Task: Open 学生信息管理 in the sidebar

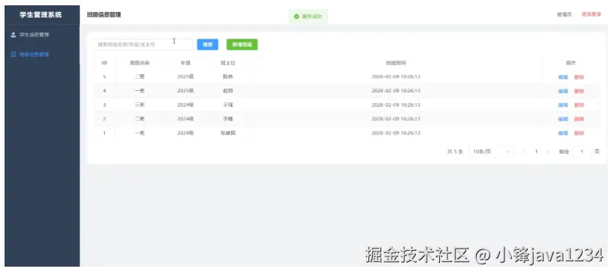Action: (x=34, y=35)
